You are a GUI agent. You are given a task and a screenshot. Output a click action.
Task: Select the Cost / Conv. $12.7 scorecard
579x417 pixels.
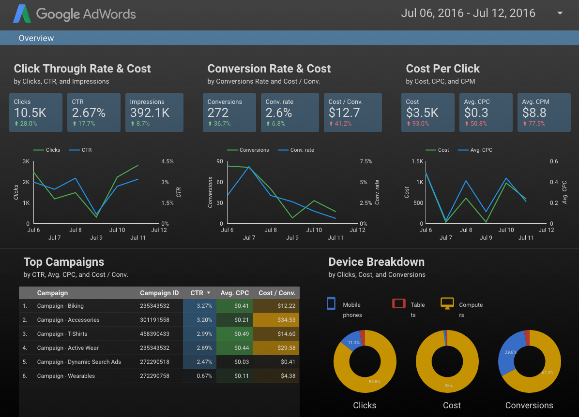[352, 113]
